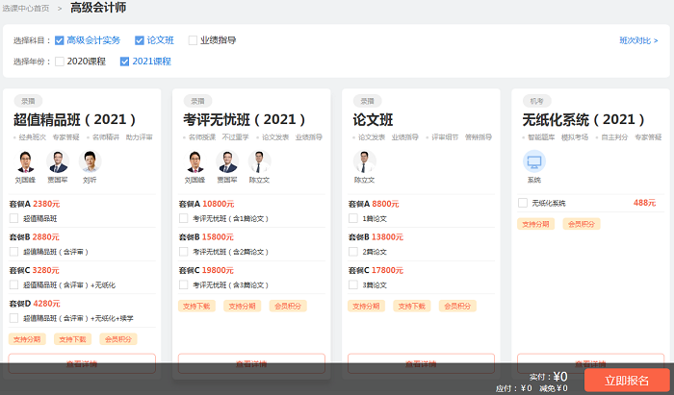Check the 业绩指导 subject checkbox

point(193,40)
